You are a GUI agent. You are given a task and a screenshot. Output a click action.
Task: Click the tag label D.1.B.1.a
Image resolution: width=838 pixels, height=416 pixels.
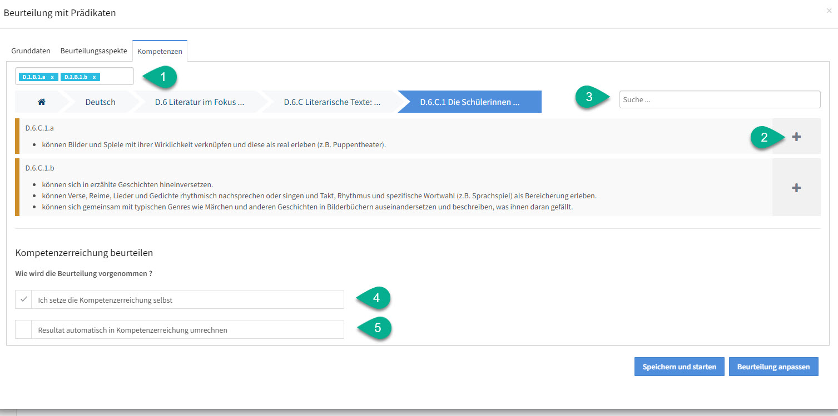[x=34, y=77]
